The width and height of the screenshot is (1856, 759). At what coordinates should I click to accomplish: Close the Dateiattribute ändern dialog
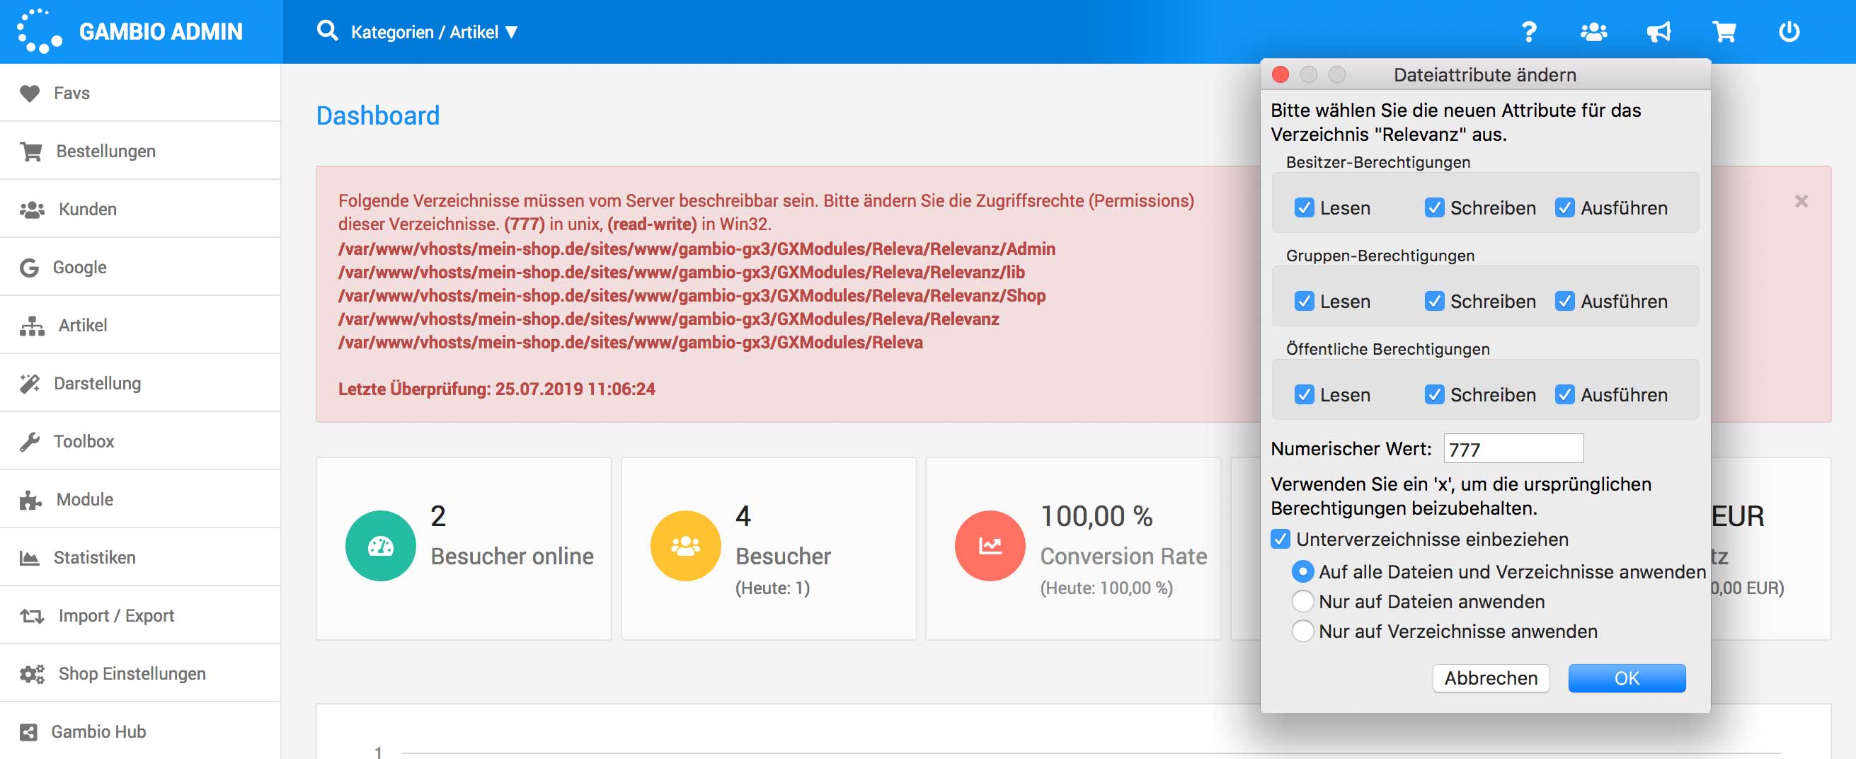1281,74
